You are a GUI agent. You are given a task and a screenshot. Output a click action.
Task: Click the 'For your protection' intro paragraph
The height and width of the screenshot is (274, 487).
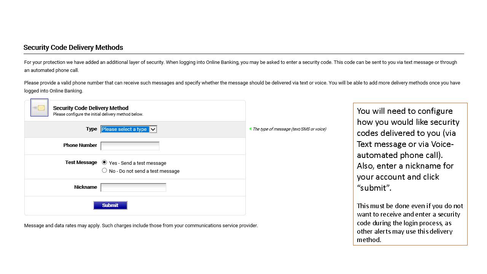pyautogui.click(x=240, y=66)
